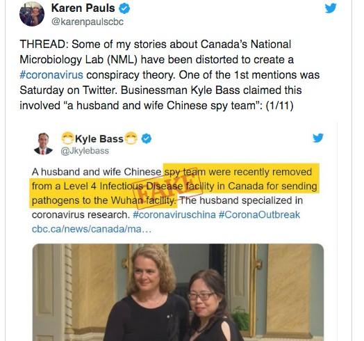Screen dimensions: 364x341
Task: Click the Twitter bird icon on Karen Pauls' tweet
Action: (331, 8)
